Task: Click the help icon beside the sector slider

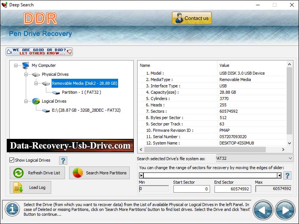Action: (x=287, y=175)
